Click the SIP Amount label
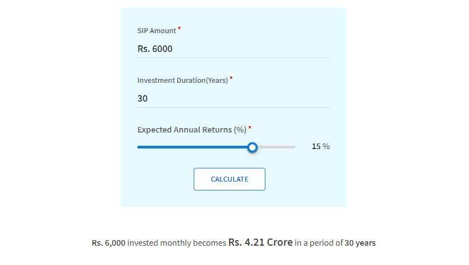The width and height of the screenshot is (469, 265). point(157,31)
